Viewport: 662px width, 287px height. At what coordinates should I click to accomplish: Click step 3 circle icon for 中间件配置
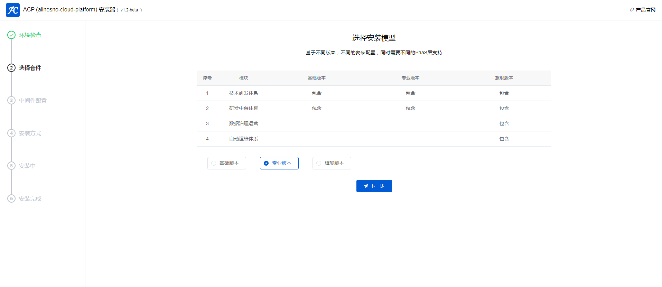(x=11, y=100)
